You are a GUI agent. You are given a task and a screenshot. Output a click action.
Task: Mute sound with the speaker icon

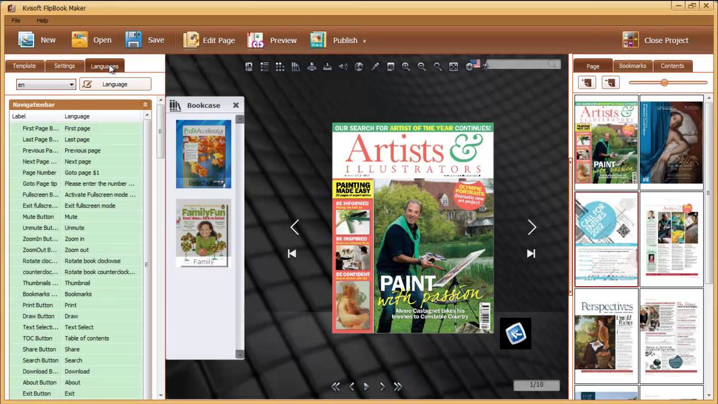click(x=343, y=67)
